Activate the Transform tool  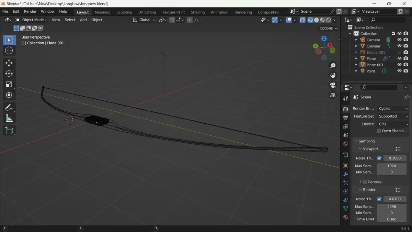coord(9,95)
